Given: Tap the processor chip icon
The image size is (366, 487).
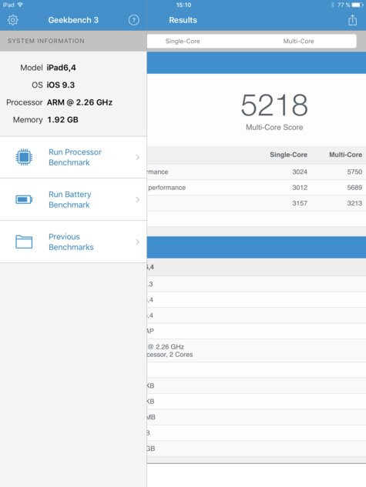Looking at the screenshot, I should (24, 157).
